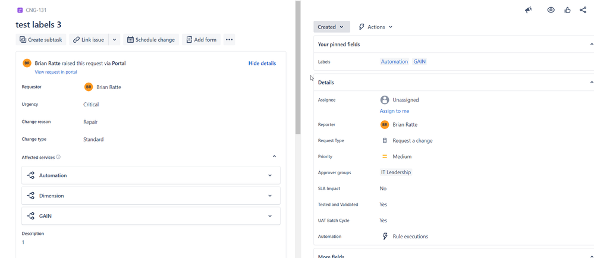
Task: Click the Add form button
Action: [201, 39]
